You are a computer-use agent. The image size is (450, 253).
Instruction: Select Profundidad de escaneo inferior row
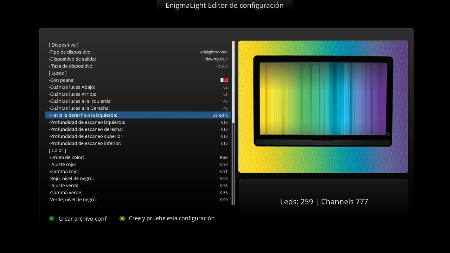tap(138, 143)
